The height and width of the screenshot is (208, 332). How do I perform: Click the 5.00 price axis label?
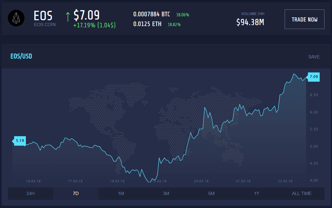pos(314,146)
